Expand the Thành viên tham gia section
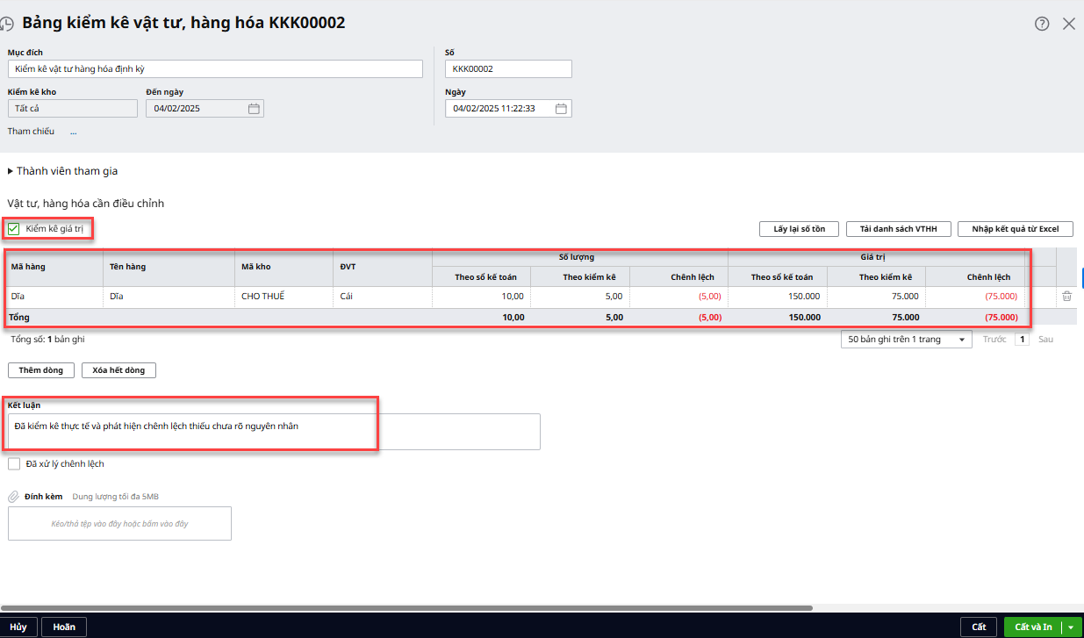Image resolution: width=1084 pixels, height=638 pixels. pos(11,171)
